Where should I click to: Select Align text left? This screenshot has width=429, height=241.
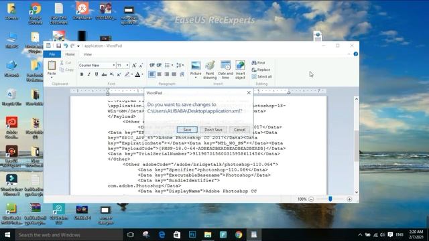pyautogui.click(x=152, y=74)
